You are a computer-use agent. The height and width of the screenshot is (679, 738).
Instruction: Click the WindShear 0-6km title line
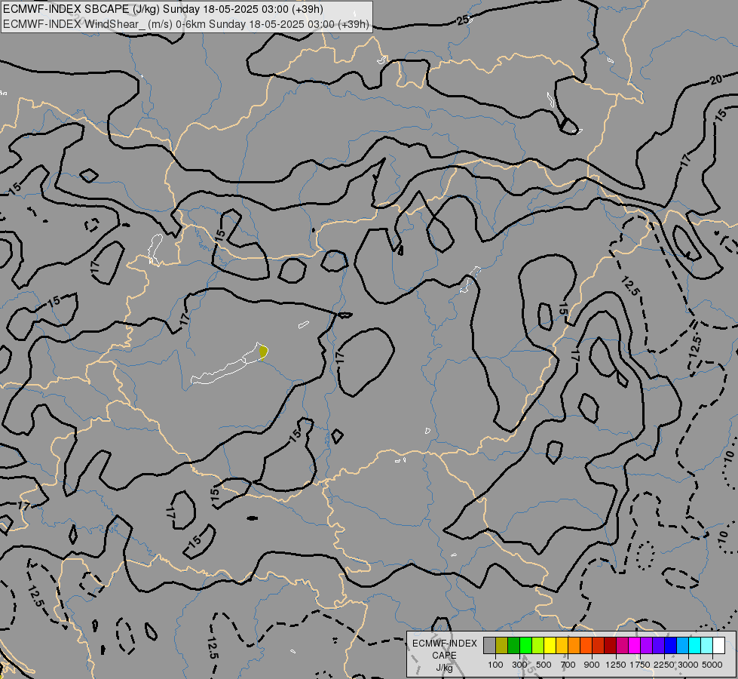pos(186,24)
